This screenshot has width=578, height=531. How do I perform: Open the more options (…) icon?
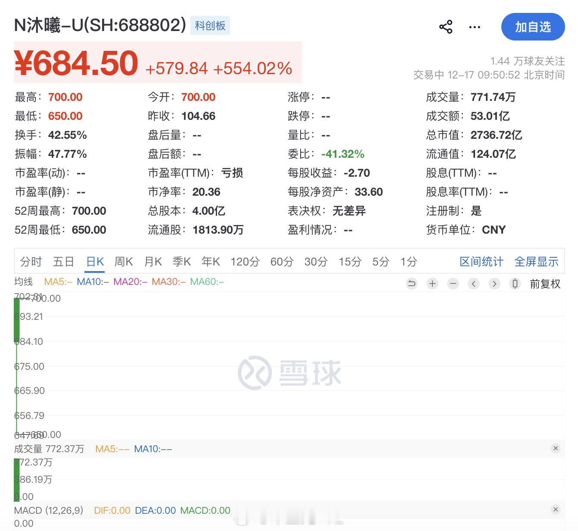click(474, 27)
